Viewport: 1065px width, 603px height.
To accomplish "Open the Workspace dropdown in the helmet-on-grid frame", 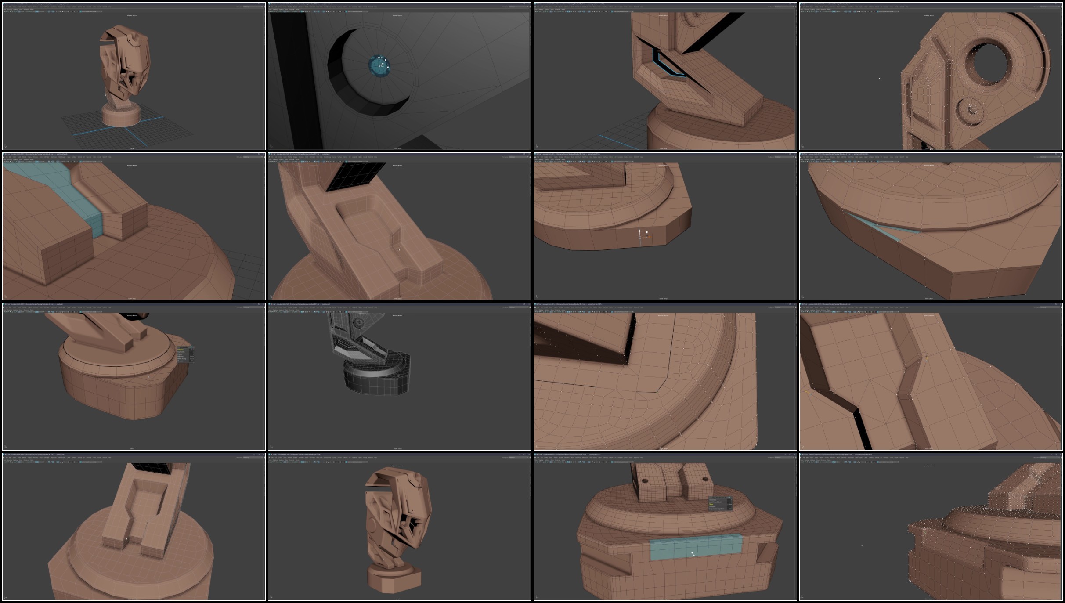I will (x=253, y=7).
